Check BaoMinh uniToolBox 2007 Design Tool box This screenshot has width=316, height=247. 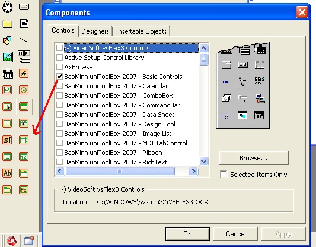coord(59,124)
